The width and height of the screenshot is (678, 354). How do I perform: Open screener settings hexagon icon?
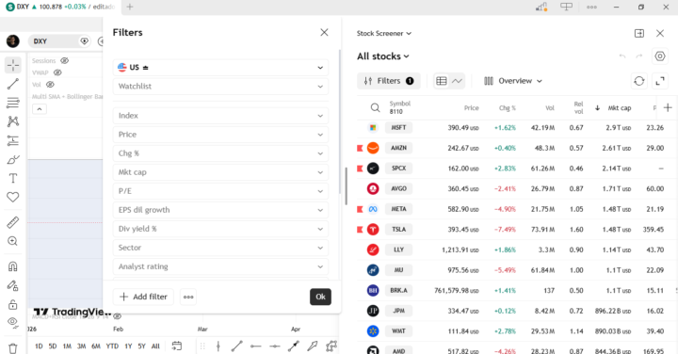point(660,56)
